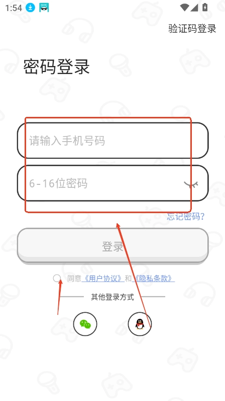Click the grey 登录 button
The width and height of the screenshot is (225, 401).
pyautogui.click(x=113, y=245)
